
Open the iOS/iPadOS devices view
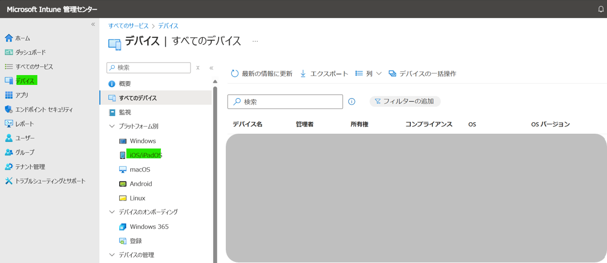tap(146, 155)
